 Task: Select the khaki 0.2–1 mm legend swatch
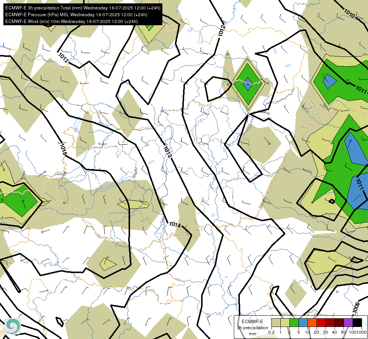click(276, 322)
